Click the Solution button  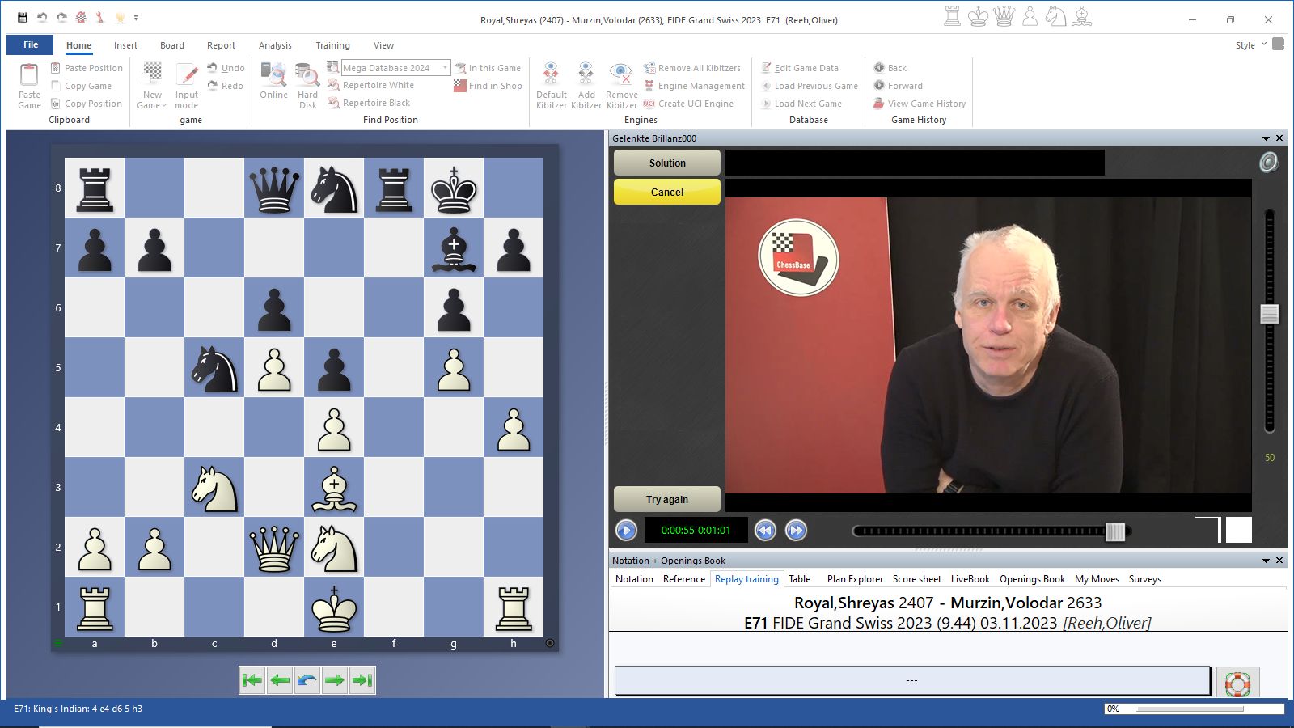tap(667, 163)
